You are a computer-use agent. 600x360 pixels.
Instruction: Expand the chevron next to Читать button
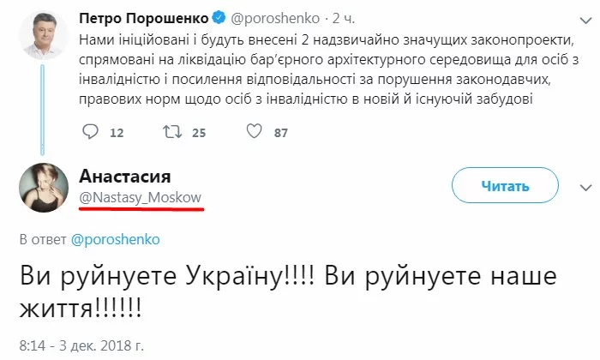(585, 188)
